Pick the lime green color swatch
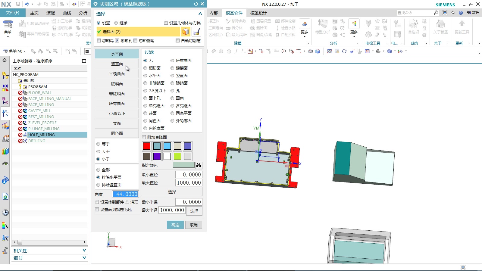Image resolution: width=482 pixels, height=271 pixels. (x=177, y=156)
